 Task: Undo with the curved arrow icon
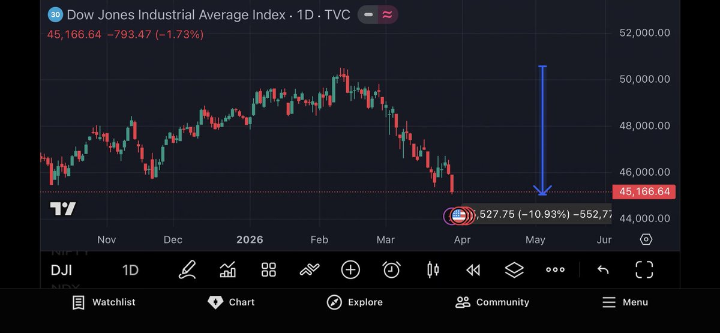tap(603, 270)
